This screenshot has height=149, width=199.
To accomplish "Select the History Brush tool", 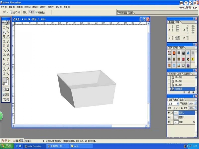I will point(8,46).
